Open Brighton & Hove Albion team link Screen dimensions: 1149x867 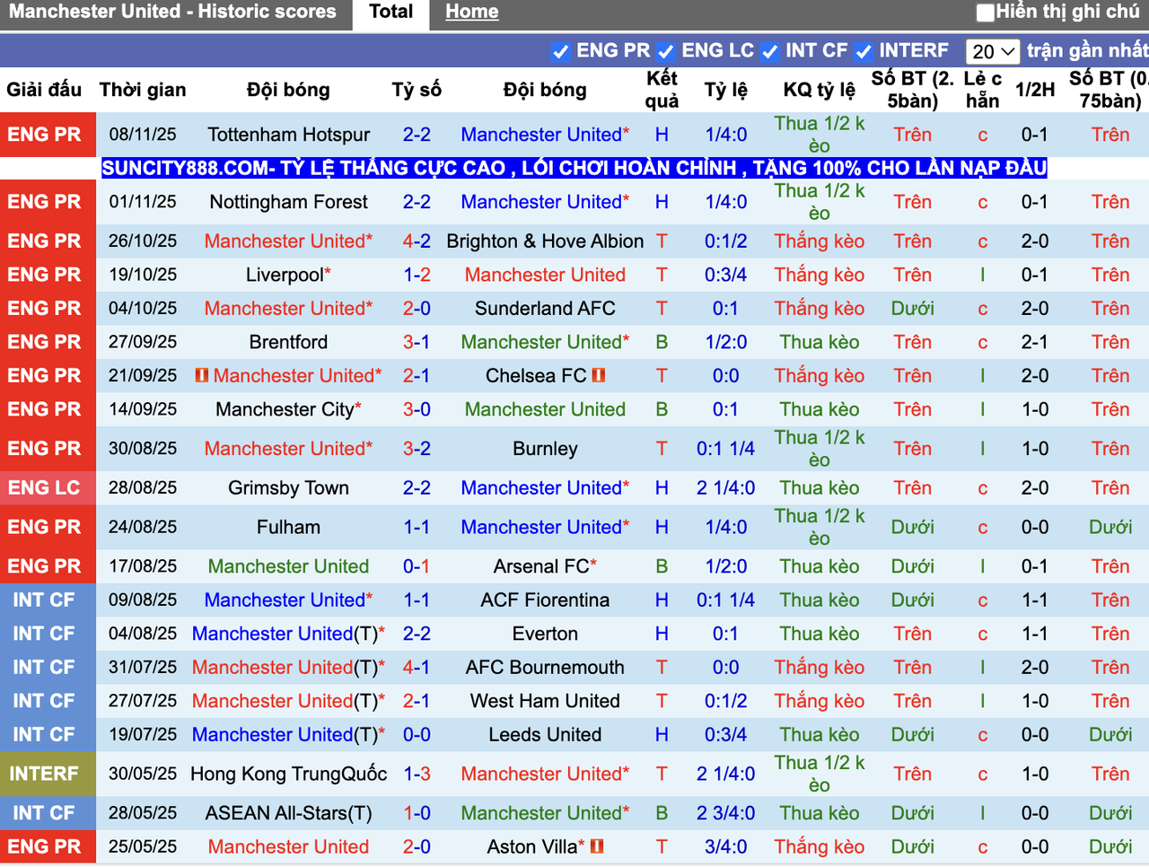pyautogui.click(x=545, y=241)
